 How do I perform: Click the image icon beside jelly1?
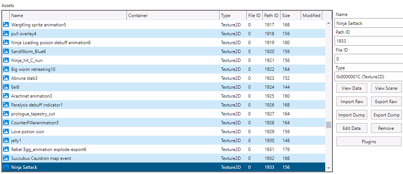[x=6, y=141]
